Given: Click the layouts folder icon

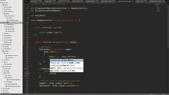Looking at the screenshot, I should pos(6,77).
